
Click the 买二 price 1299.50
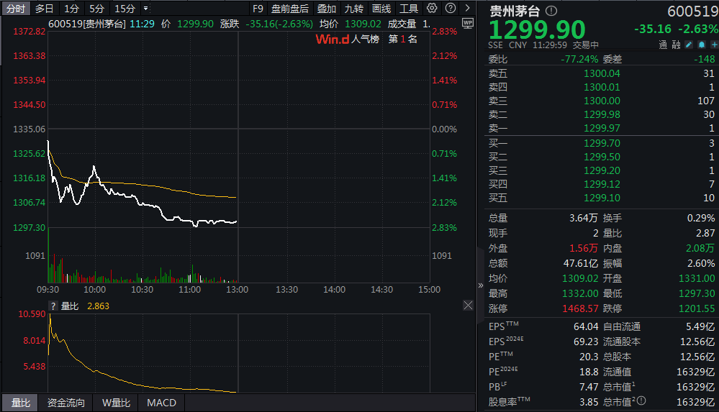click(602, 157)
